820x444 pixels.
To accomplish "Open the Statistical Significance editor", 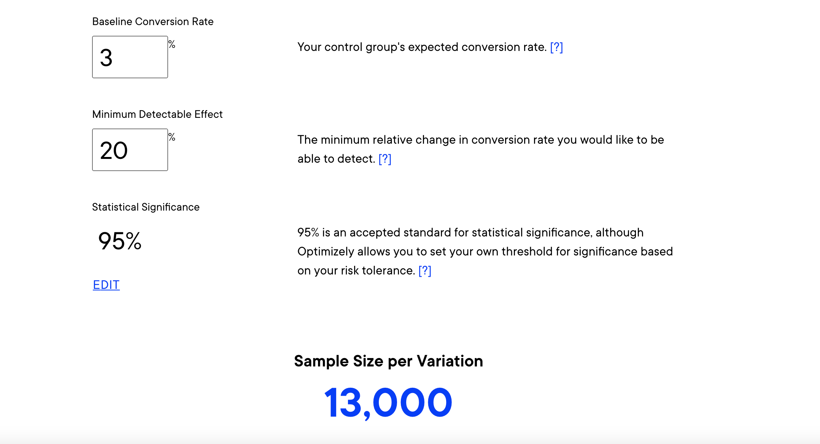I will 106,283.
